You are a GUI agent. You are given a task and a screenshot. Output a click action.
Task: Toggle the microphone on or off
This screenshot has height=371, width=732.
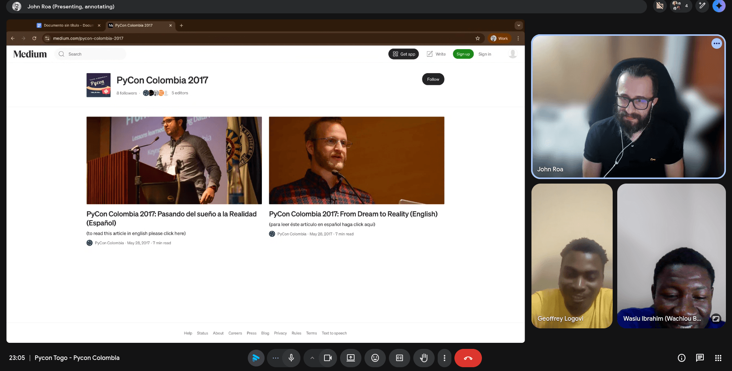291,358
